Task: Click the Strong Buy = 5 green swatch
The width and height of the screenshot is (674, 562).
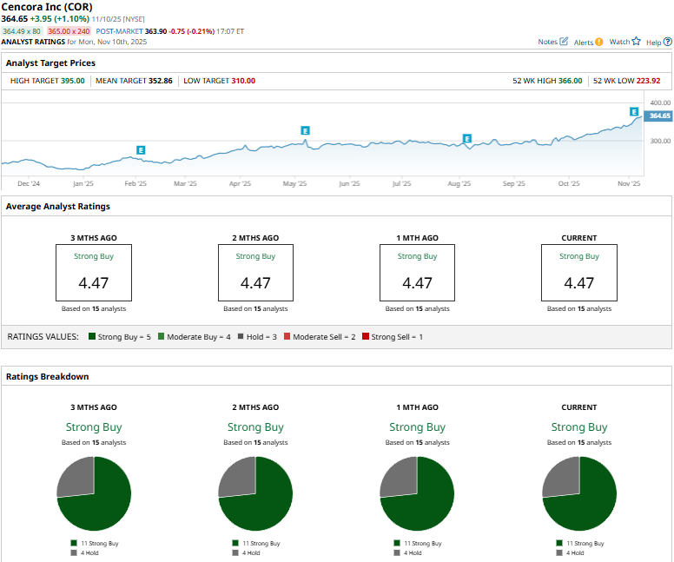Action: pos(90,337)
